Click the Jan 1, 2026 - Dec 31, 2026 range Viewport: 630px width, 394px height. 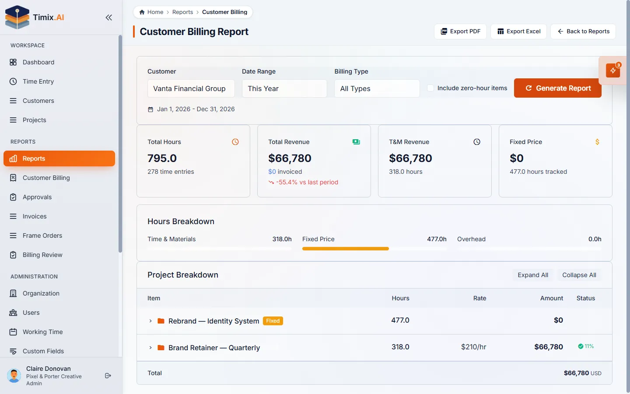tap(196, 109)
